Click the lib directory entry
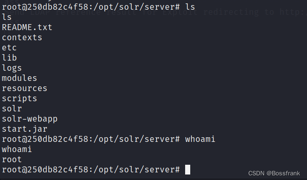 [9, 58]
